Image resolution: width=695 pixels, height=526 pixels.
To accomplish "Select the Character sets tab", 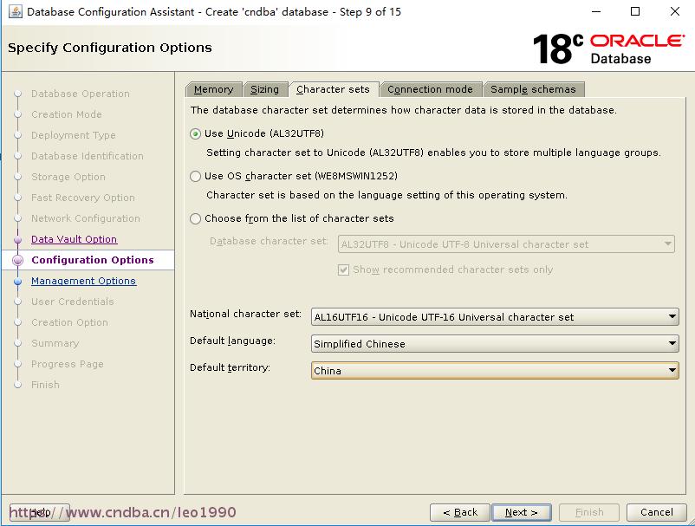I will [333, 89].
